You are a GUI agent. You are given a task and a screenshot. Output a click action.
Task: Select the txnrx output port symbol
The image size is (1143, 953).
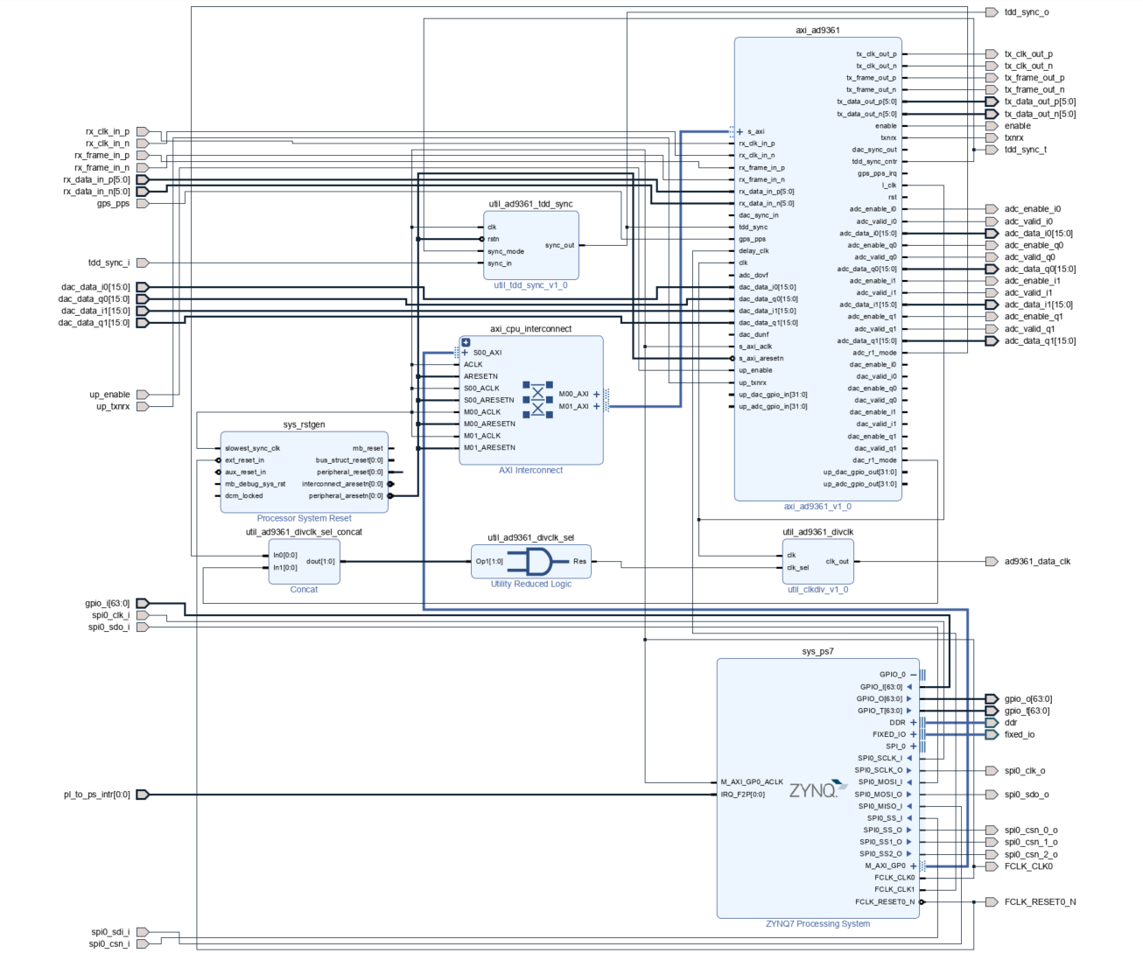992,137
